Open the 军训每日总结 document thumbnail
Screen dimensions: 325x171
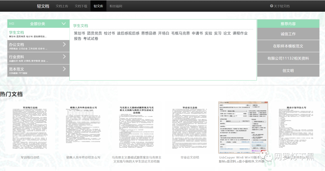pyautogui.click(x=30, y=127)
